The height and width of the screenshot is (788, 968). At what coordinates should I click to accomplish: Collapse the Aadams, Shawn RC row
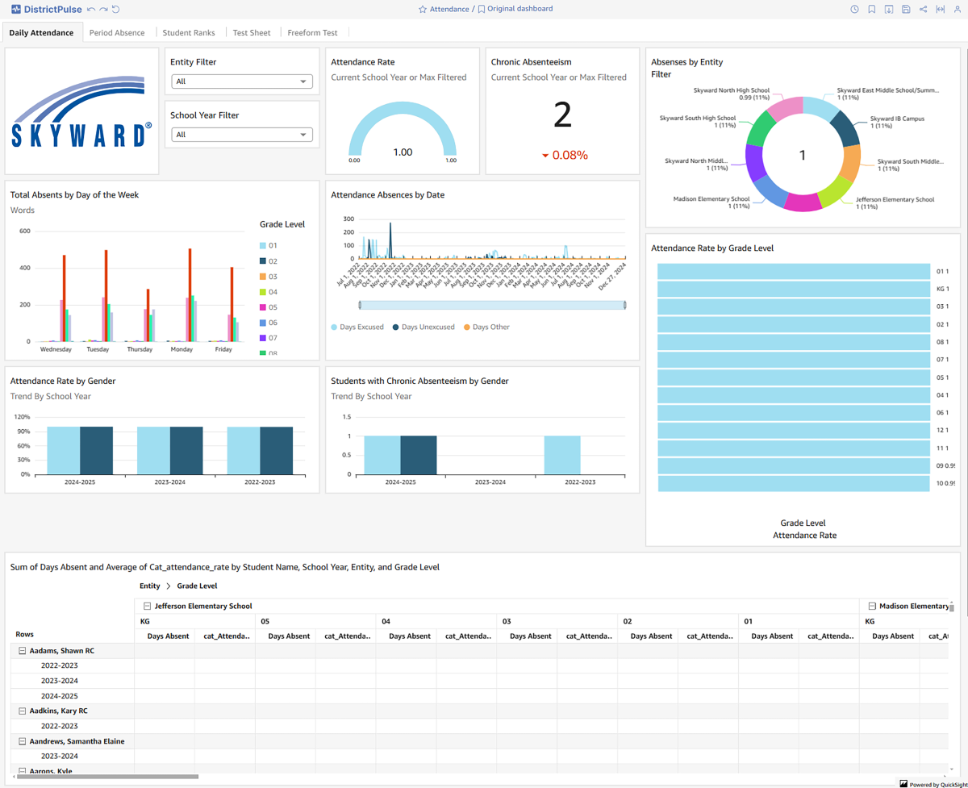point(23,651)
